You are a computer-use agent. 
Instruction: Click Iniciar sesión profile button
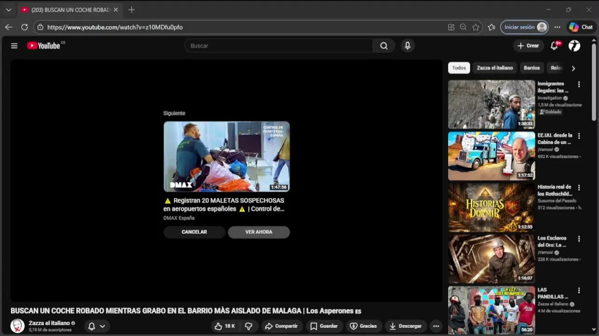pyautogui.click(x=524, y=27)
